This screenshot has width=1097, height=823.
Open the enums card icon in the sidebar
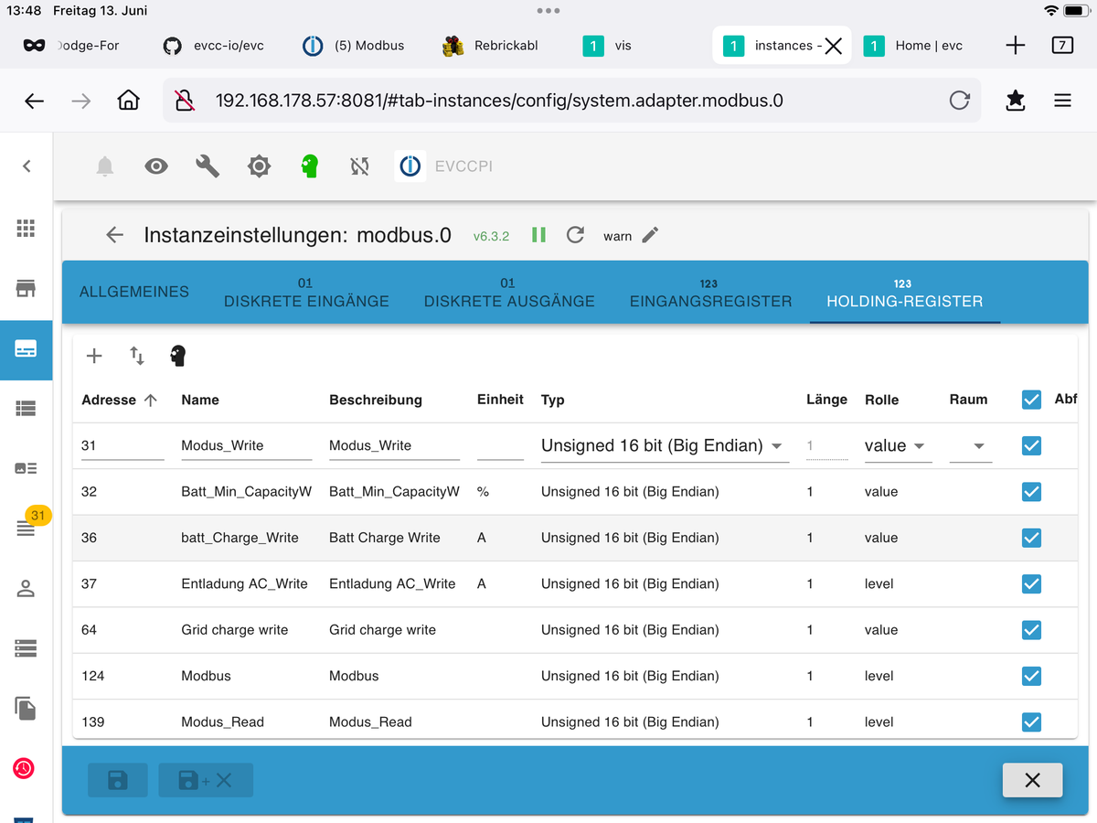(x=26, y=468)
